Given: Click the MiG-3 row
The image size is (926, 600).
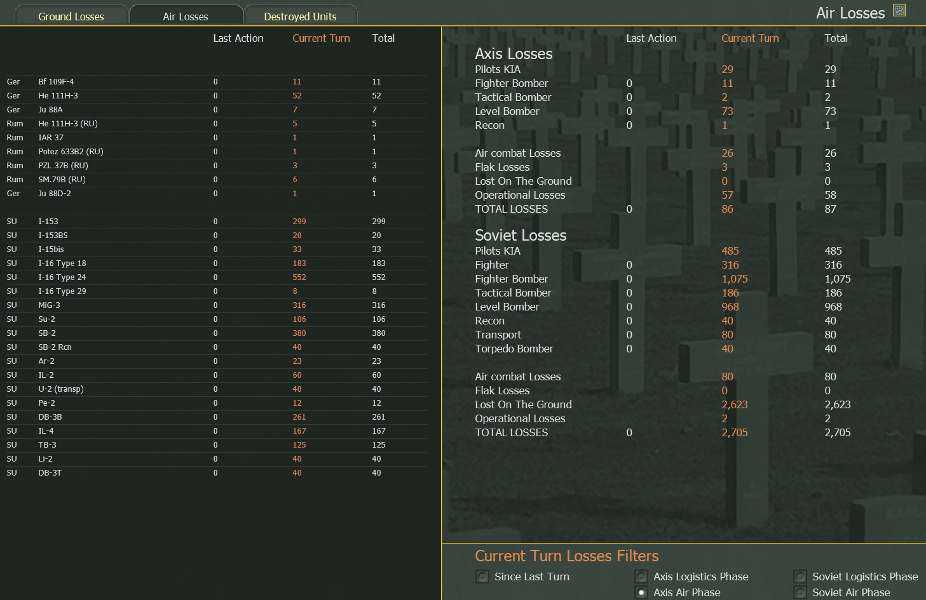Looking at the screenshot, I should pos(216,305).
